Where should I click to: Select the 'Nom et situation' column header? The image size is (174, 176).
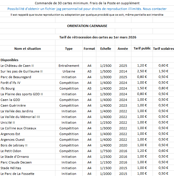pyautogui.click(x=27, y=49)
